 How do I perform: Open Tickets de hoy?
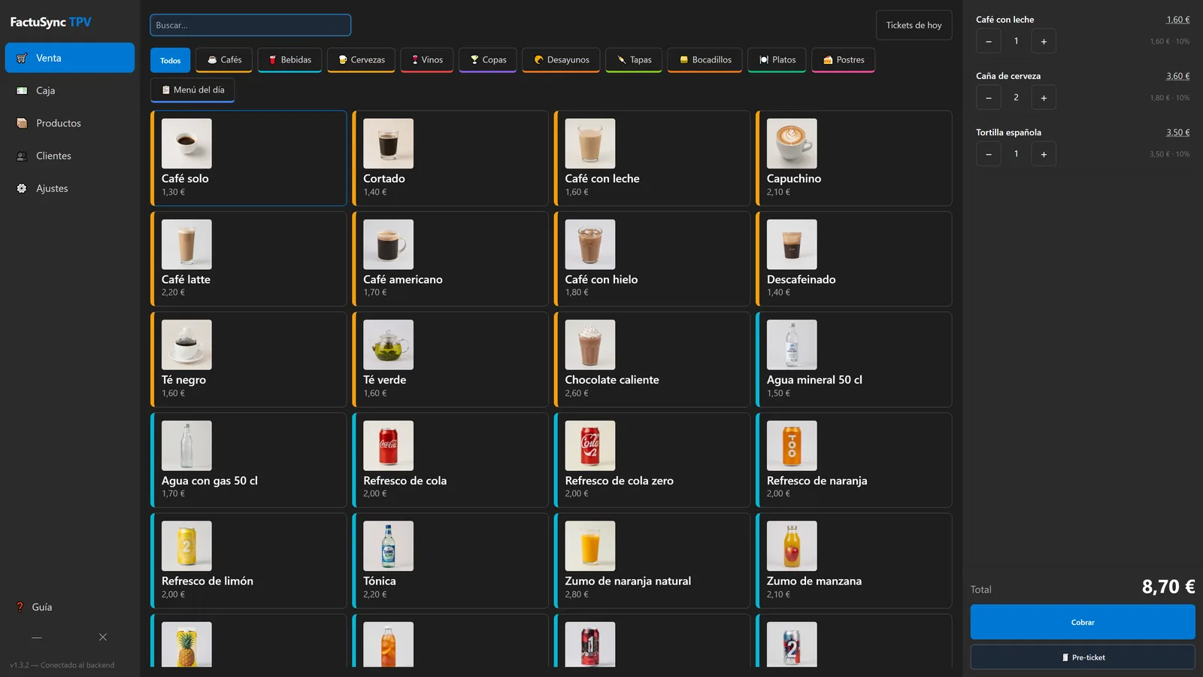click(x=914, y=26)
